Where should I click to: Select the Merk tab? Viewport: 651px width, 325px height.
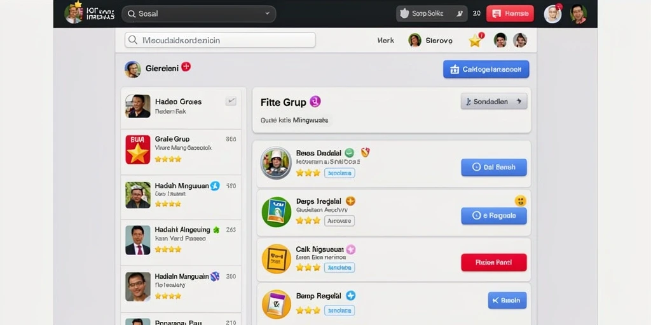[x=386, y=41]
